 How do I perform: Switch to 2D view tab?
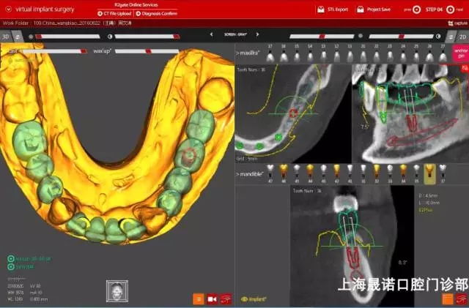462,36
